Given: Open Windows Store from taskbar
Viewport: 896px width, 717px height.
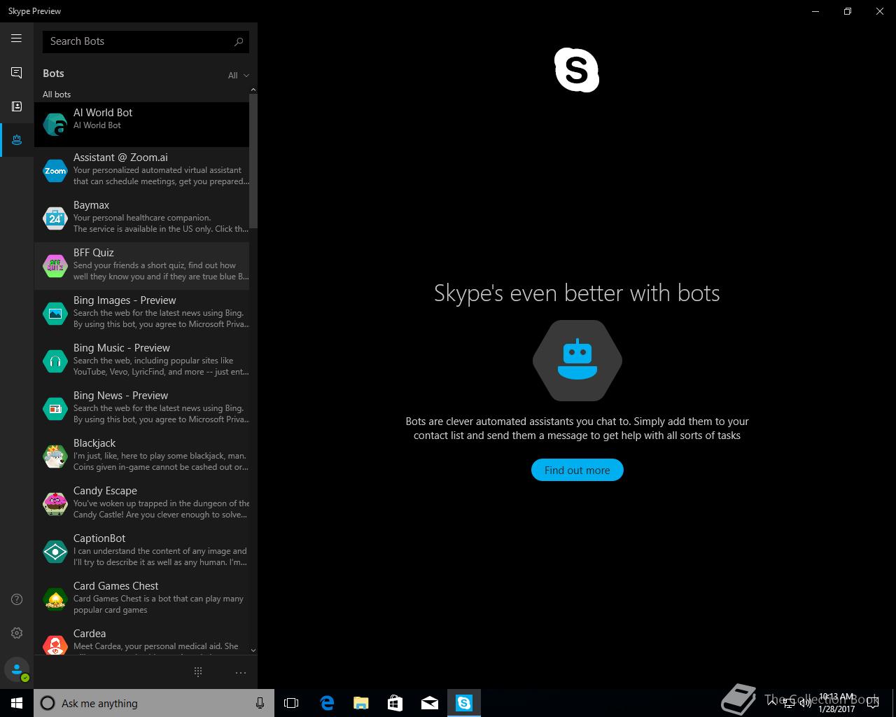Looking at the screenshot, I should pos(395,703).
